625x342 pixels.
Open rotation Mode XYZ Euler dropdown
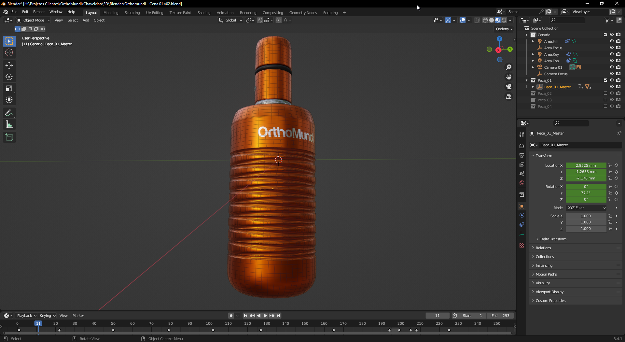586,208
